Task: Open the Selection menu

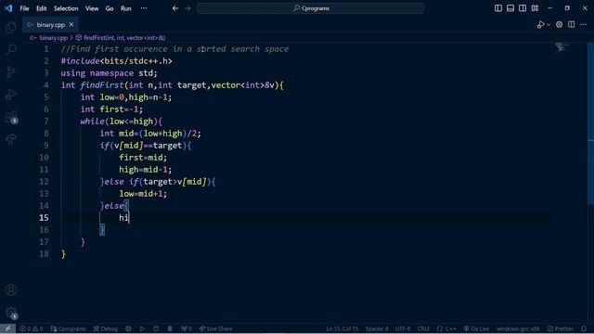Action: [x=66, y=8]
